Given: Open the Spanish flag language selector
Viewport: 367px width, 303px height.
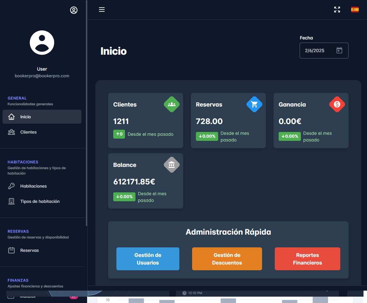Looking at the screenshot, I should tap(355, 10).
